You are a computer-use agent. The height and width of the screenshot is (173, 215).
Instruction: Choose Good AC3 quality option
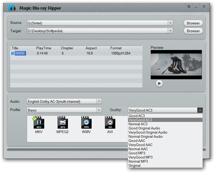coord(165,116)
